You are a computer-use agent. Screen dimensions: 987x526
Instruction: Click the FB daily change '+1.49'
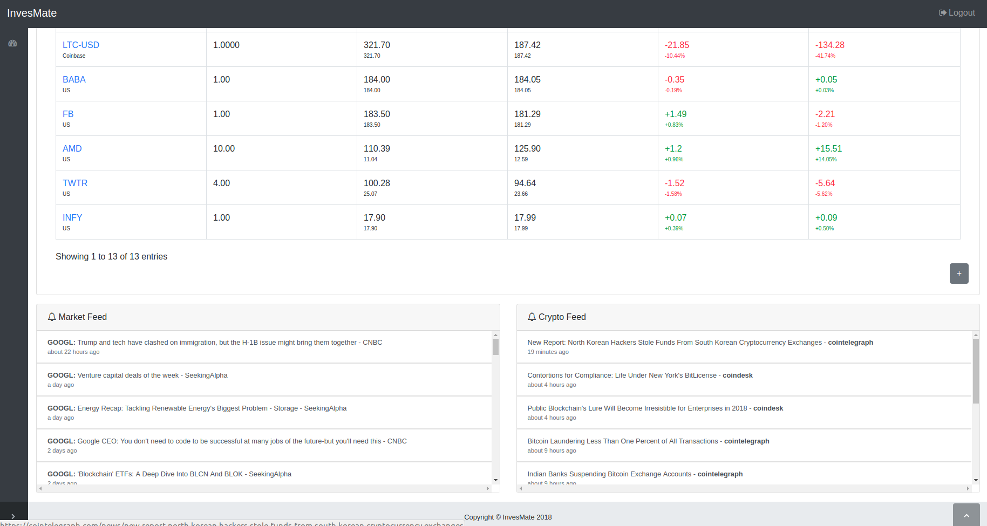pos(676,114)
